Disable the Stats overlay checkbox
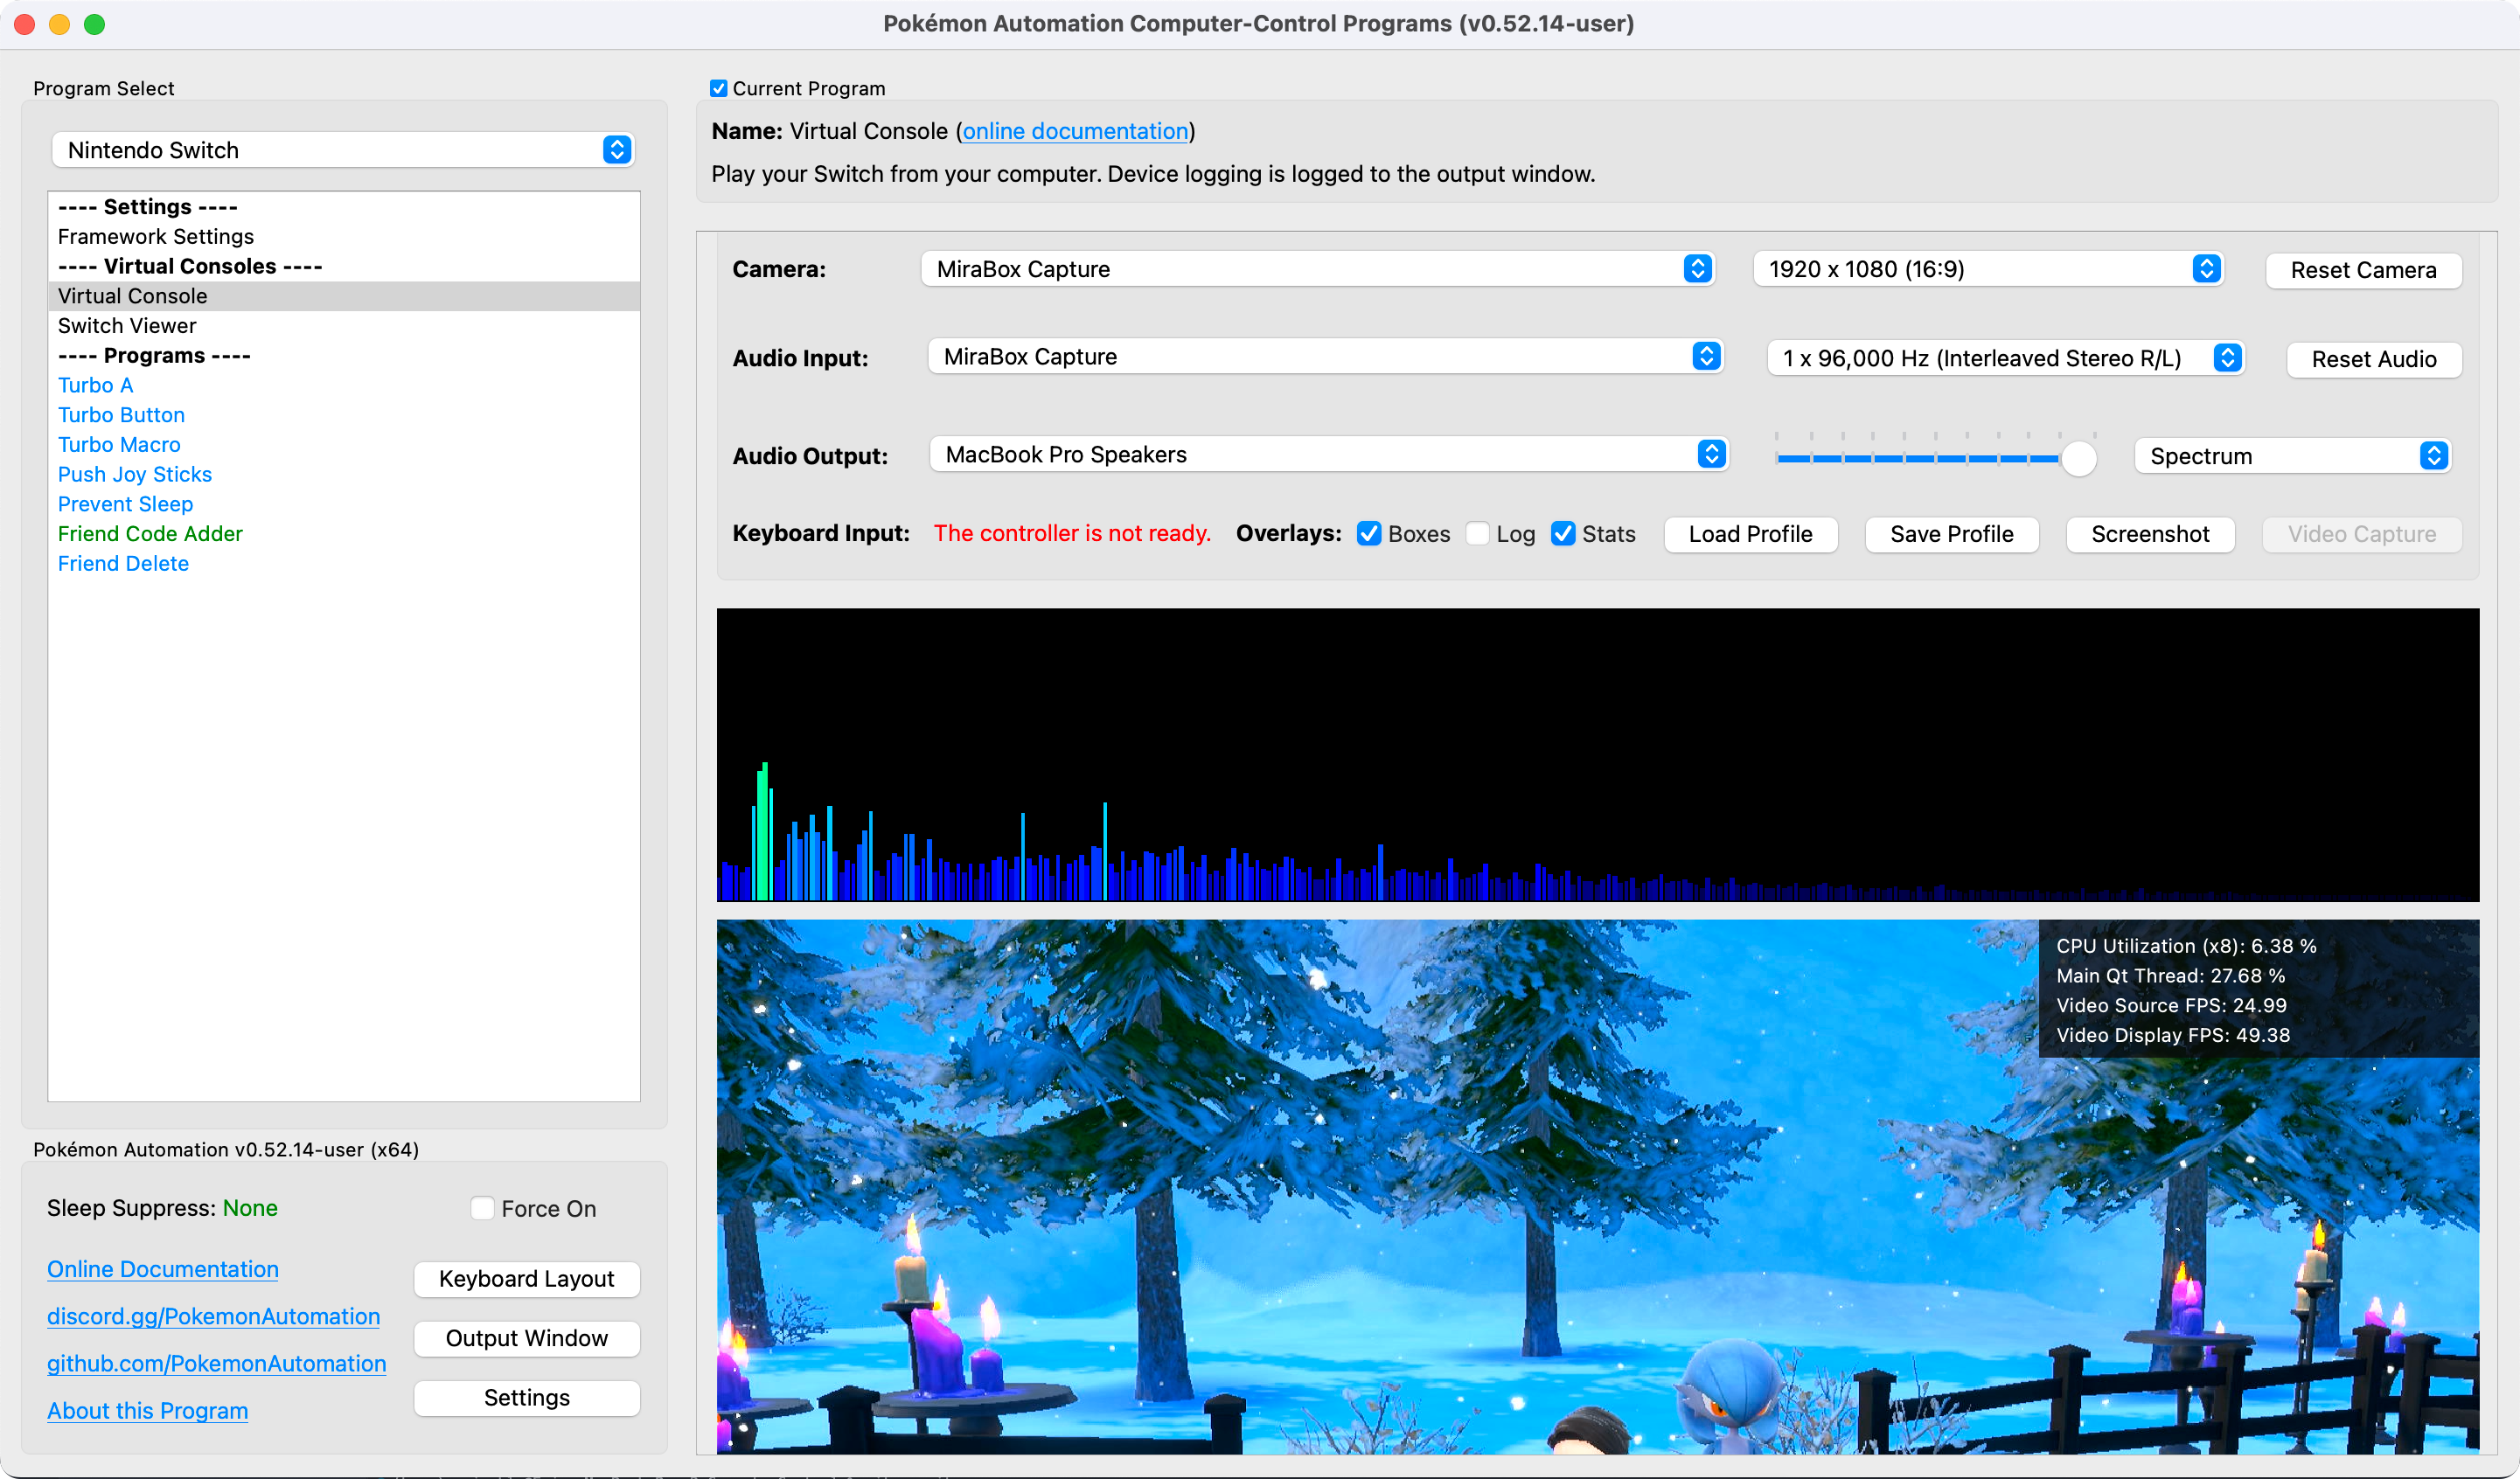 (x=1563, y=534)
